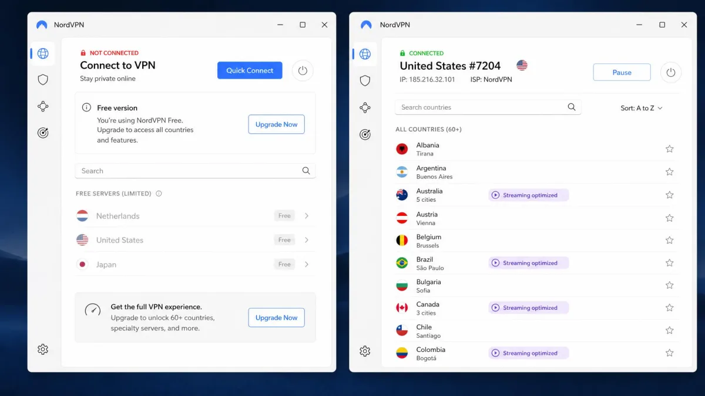
Task: Favorite Australia with its star
Action: (669, 195)
